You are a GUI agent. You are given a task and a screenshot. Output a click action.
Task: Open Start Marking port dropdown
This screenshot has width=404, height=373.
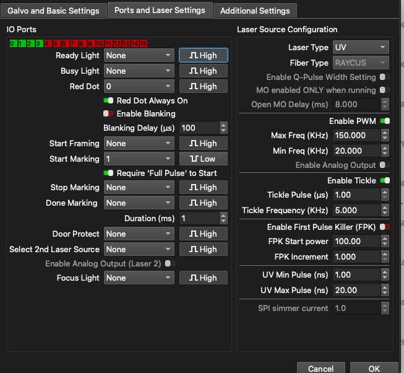(139, 159)
